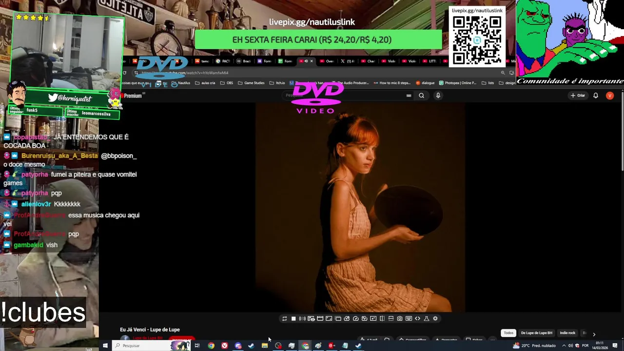Switch to the Brack browser tab
The height and width of the screenshot is (351, 624).
click(x=244, y=61)
